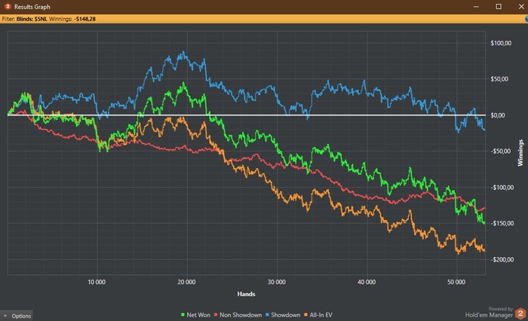Click the Winnings vertical axis title
Screen dimensions: 528x321
point(520,153)
